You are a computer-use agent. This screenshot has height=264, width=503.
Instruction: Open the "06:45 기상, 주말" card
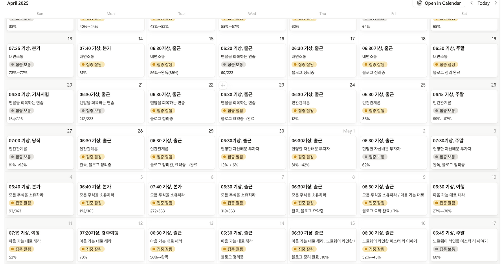coord(448,233)
